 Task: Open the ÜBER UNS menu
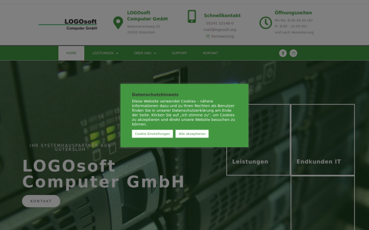click(145, 53)
